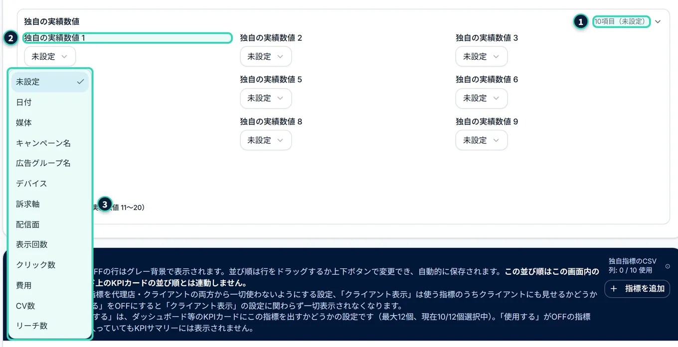Viewport: 678px width, 347px height.
Task: Pick CV数 from the dropdown list
Action: pos(50,306)
